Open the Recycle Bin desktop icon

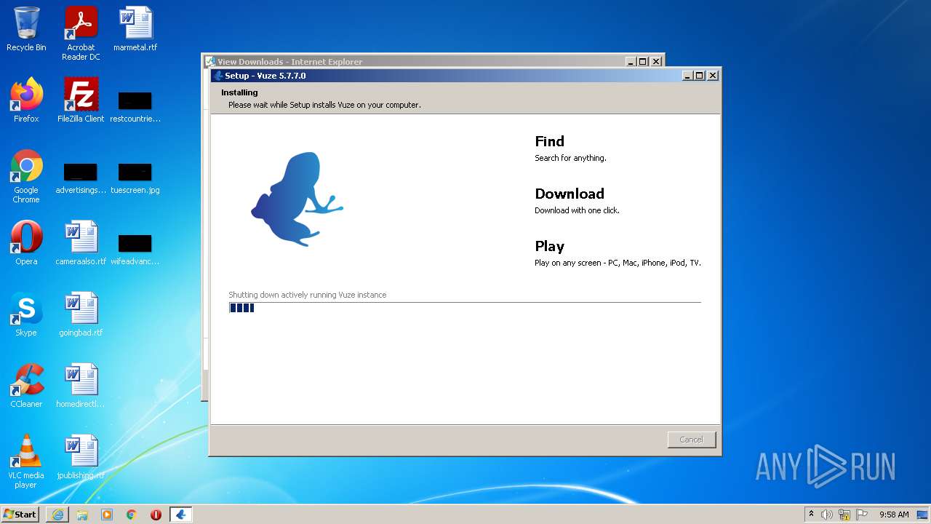pos(26,29)
